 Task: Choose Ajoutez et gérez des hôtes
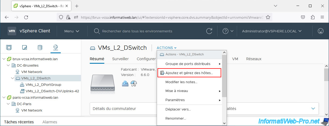pos(189,73)
